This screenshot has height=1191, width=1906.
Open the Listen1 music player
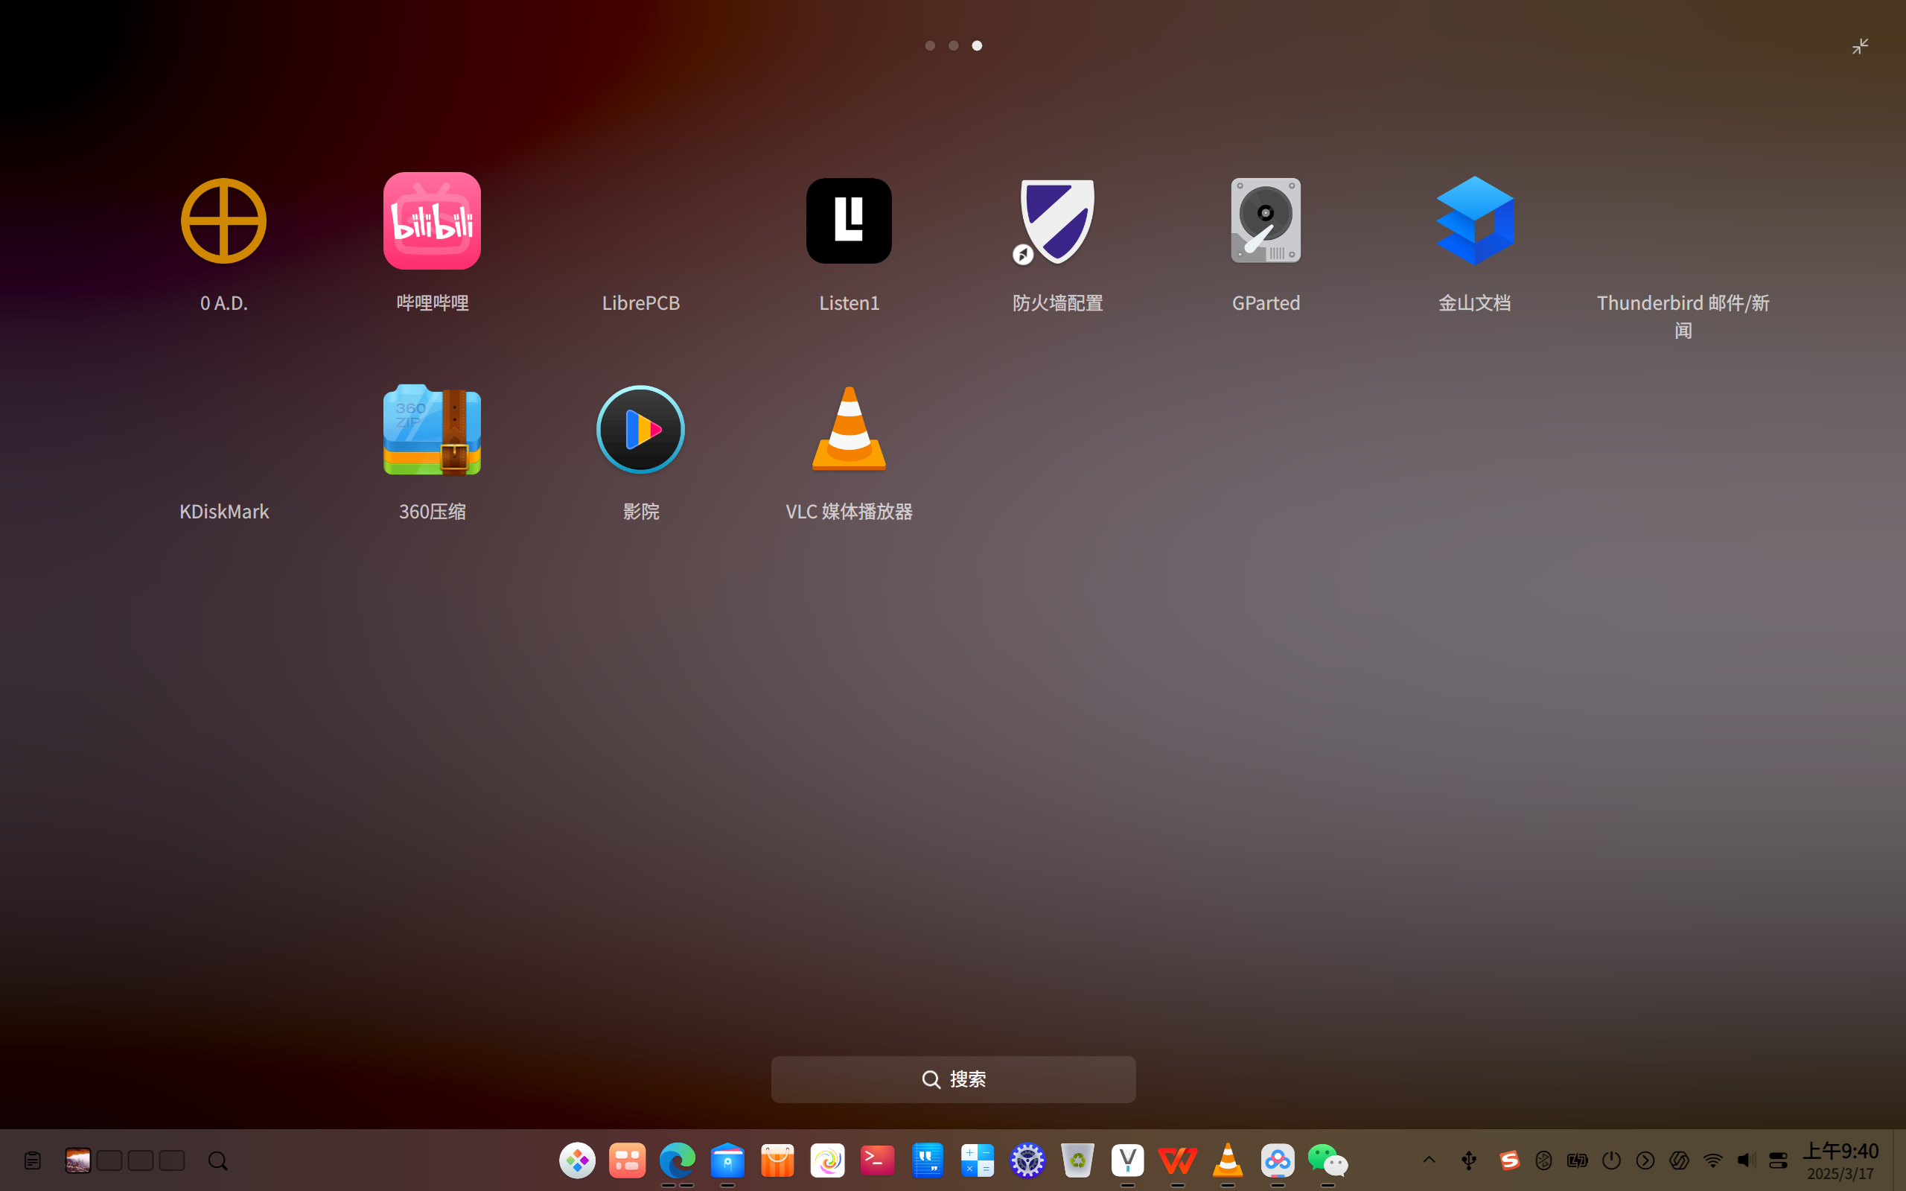tap(849, 220)
